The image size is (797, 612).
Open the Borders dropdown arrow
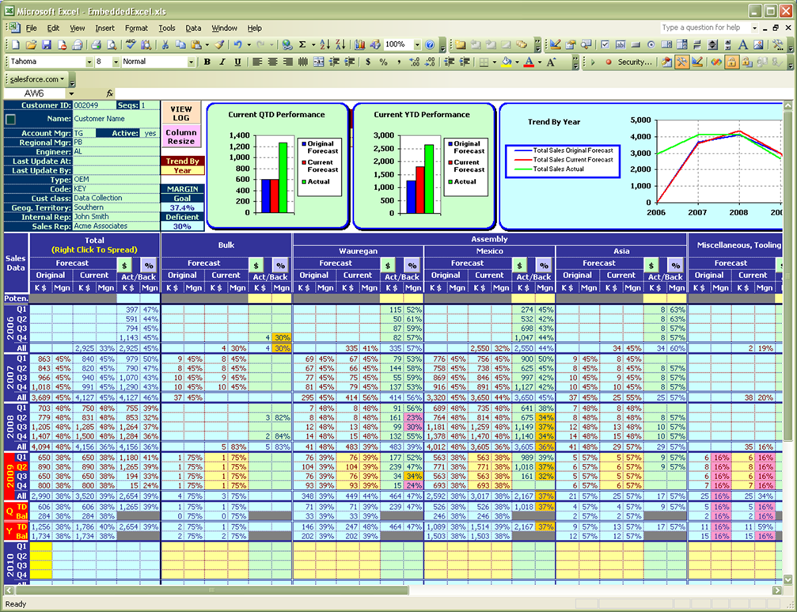[x=494, y=62]
